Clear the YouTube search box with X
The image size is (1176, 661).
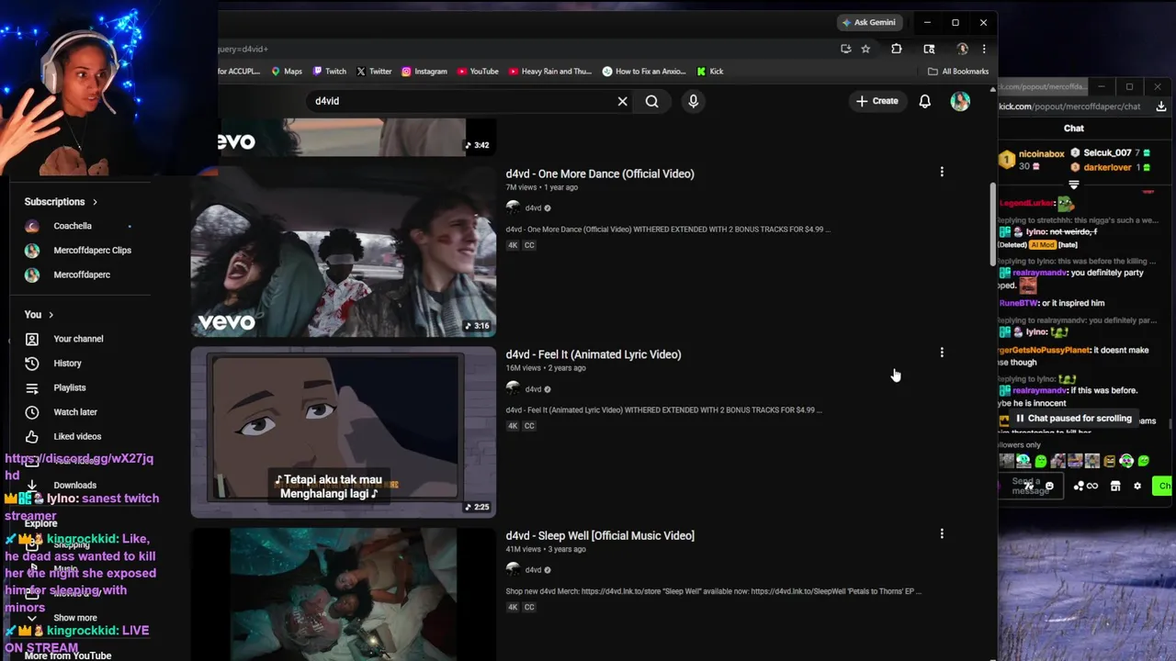coord(622,101)
